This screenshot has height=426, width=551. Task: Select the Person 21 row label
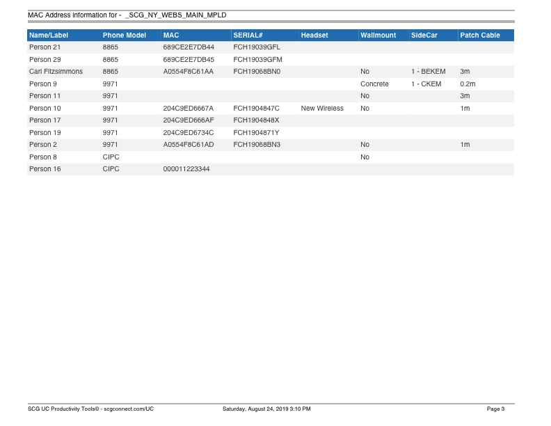pos(45,47)
